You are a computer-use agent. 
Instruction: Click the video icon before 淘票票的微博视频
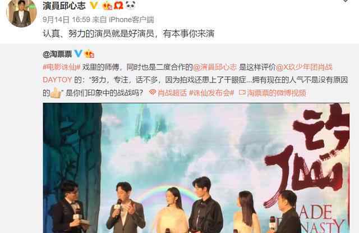242,92
